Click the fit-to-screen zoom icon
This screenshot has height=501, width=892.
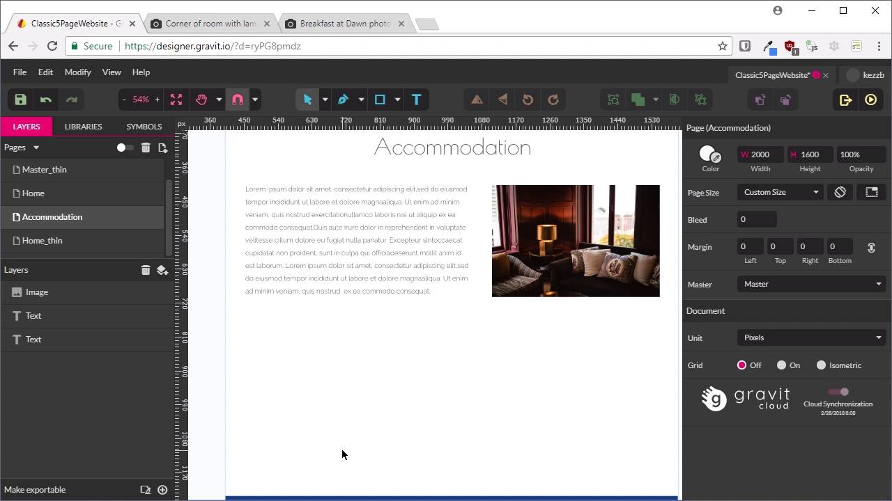click(x=176, y=100)
